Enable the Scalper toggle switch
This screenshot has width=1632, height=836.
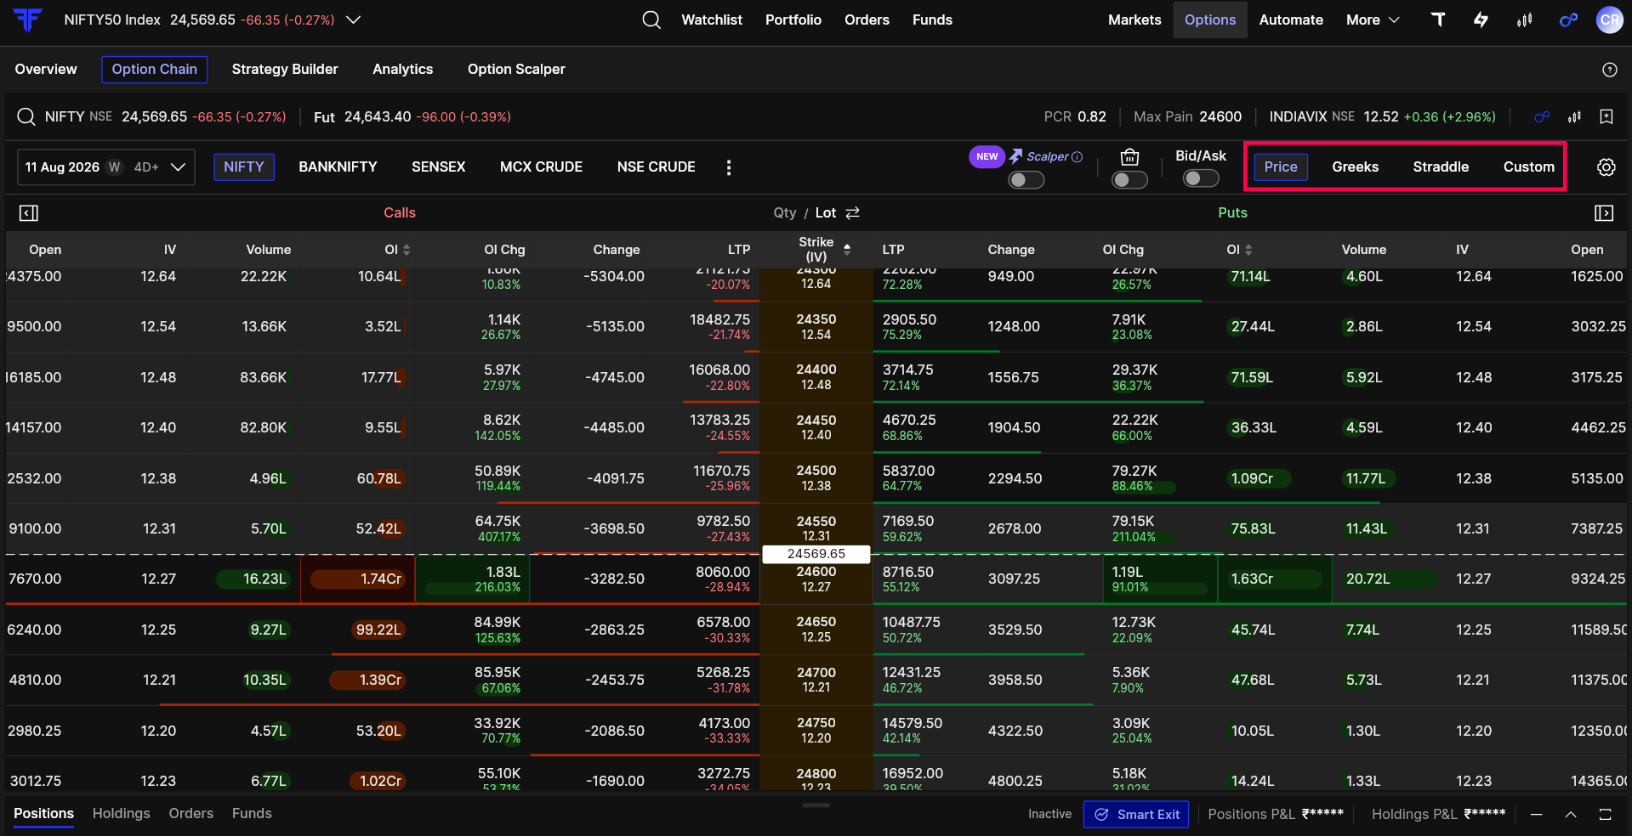(x=1026, y=179)
